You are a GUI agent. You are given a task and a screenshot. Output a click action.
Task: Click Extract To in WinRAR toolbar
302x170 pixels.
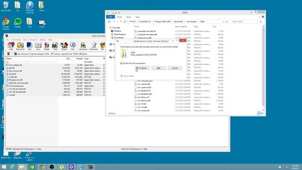[20, 46]
